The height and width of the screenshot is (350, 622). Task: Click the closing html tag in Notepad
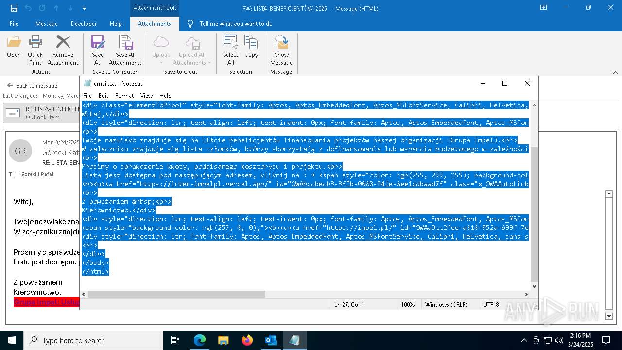coord(95,271)
